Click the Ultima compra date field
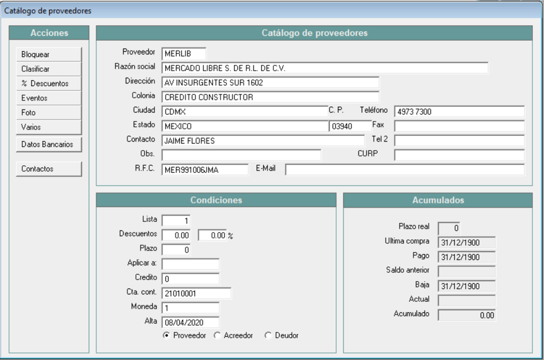Viewport: 544px width, 360px height. (x=467, y=243)
